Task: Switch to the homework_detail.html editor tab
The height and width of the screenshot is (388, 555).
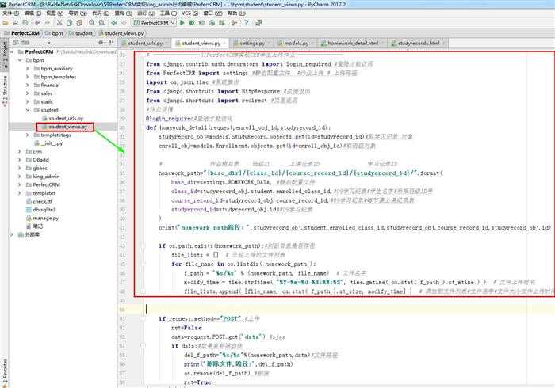Action: point(353,43)
